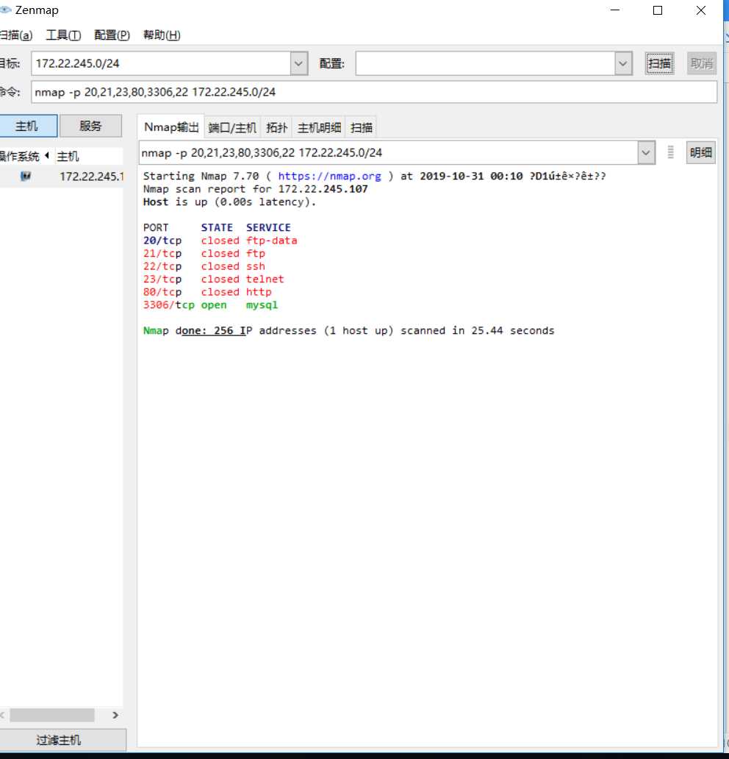Open the 帮助(H) menu

point(162,35)
